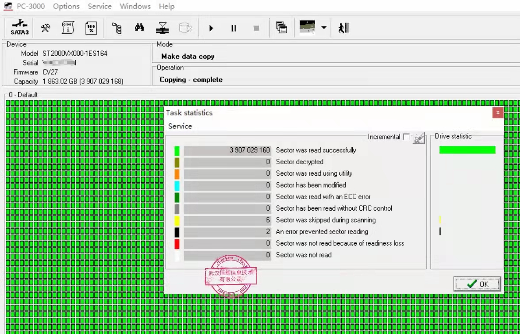Click the error sectors count of 2
This screenshot has height=334, width=520.
coord(268,232)
